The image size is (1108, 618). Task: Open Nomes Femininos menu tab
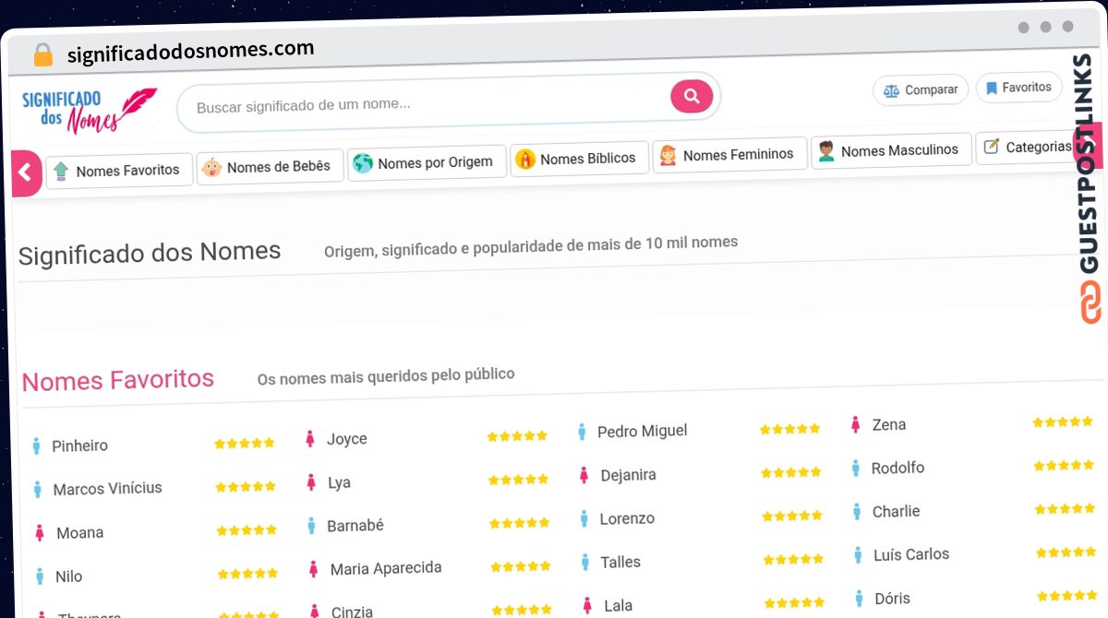[729, 155]
